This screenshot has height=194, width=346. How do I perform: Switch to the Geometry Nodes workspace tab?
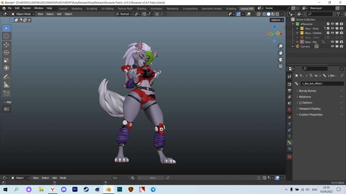211,9
